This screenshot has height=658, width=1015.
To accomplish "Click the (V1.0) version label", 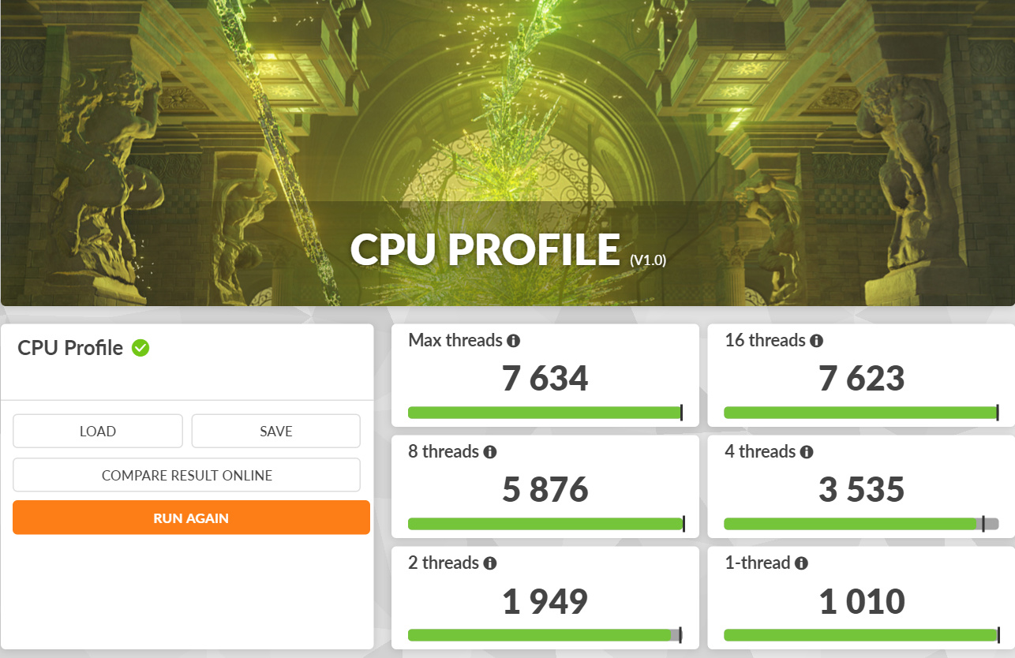I will click(648, 260).
